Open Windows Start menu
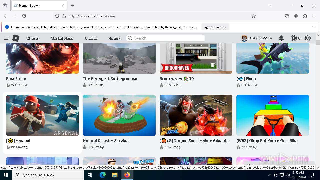The height and width of the screenshot is (180, 320). coord(6,175)
